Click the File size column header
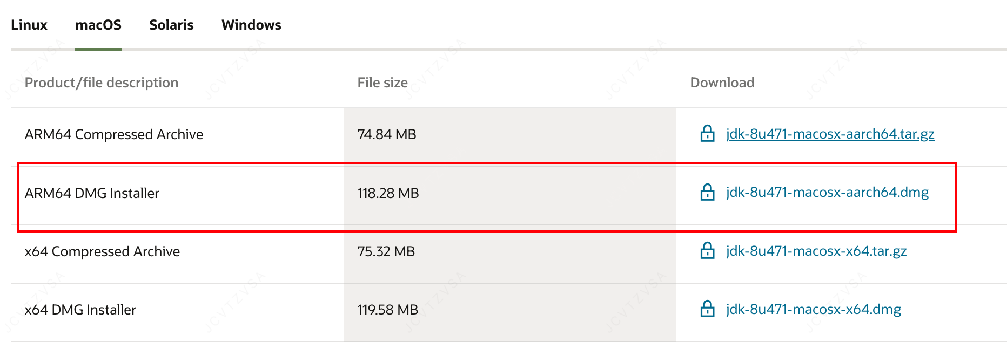The width and height of the screenshot is (1007, 355). (382, 83)
